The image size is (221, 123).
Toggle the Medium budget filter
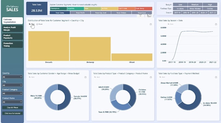(195, 5)
